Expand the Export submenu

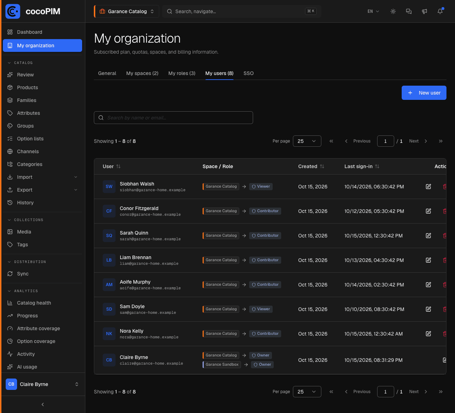tap(43, 190)
